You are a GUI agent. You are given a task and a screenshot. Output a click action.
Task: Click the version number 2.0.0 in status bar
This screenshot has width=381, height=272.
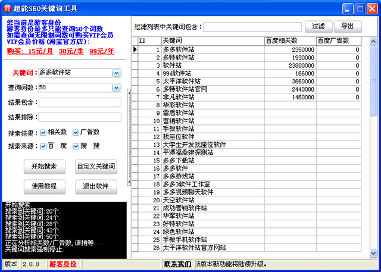pyautogui.click(x=31, y=264)
